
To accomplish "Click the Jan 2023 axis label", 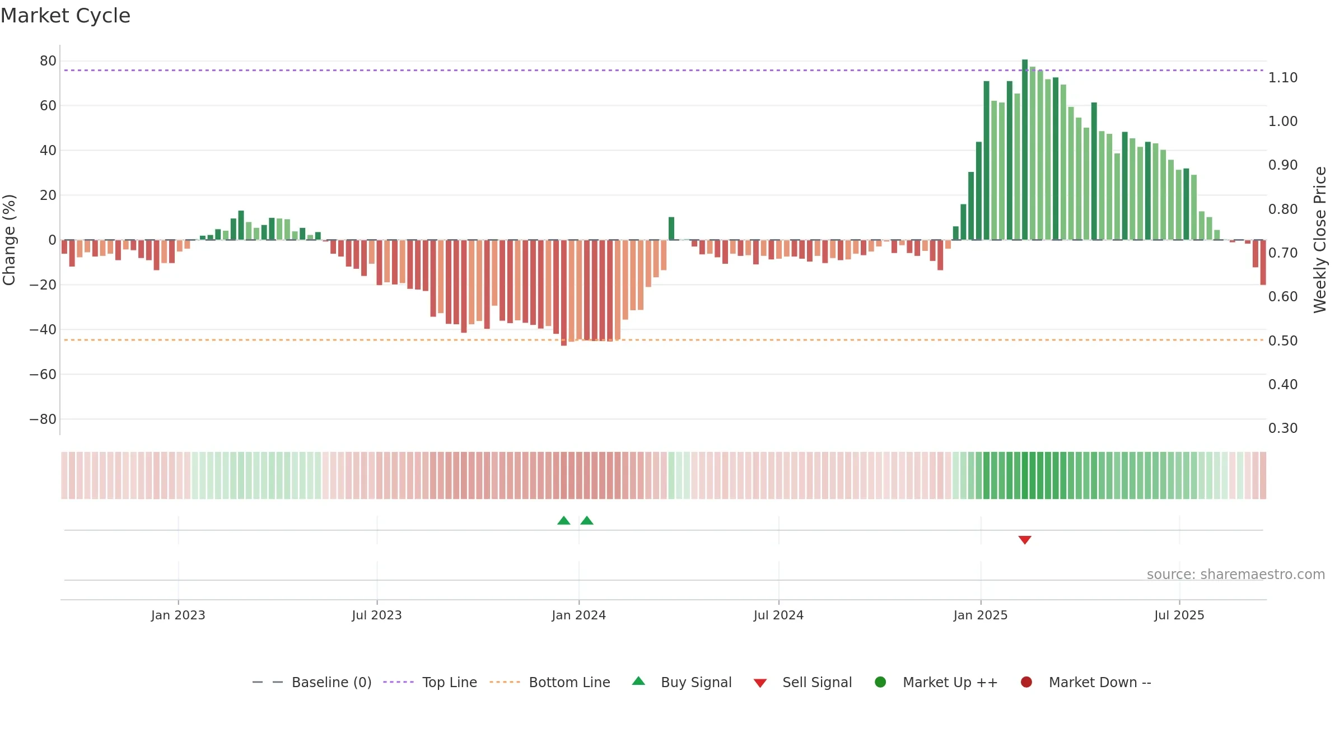I will [x=178, y=615].
